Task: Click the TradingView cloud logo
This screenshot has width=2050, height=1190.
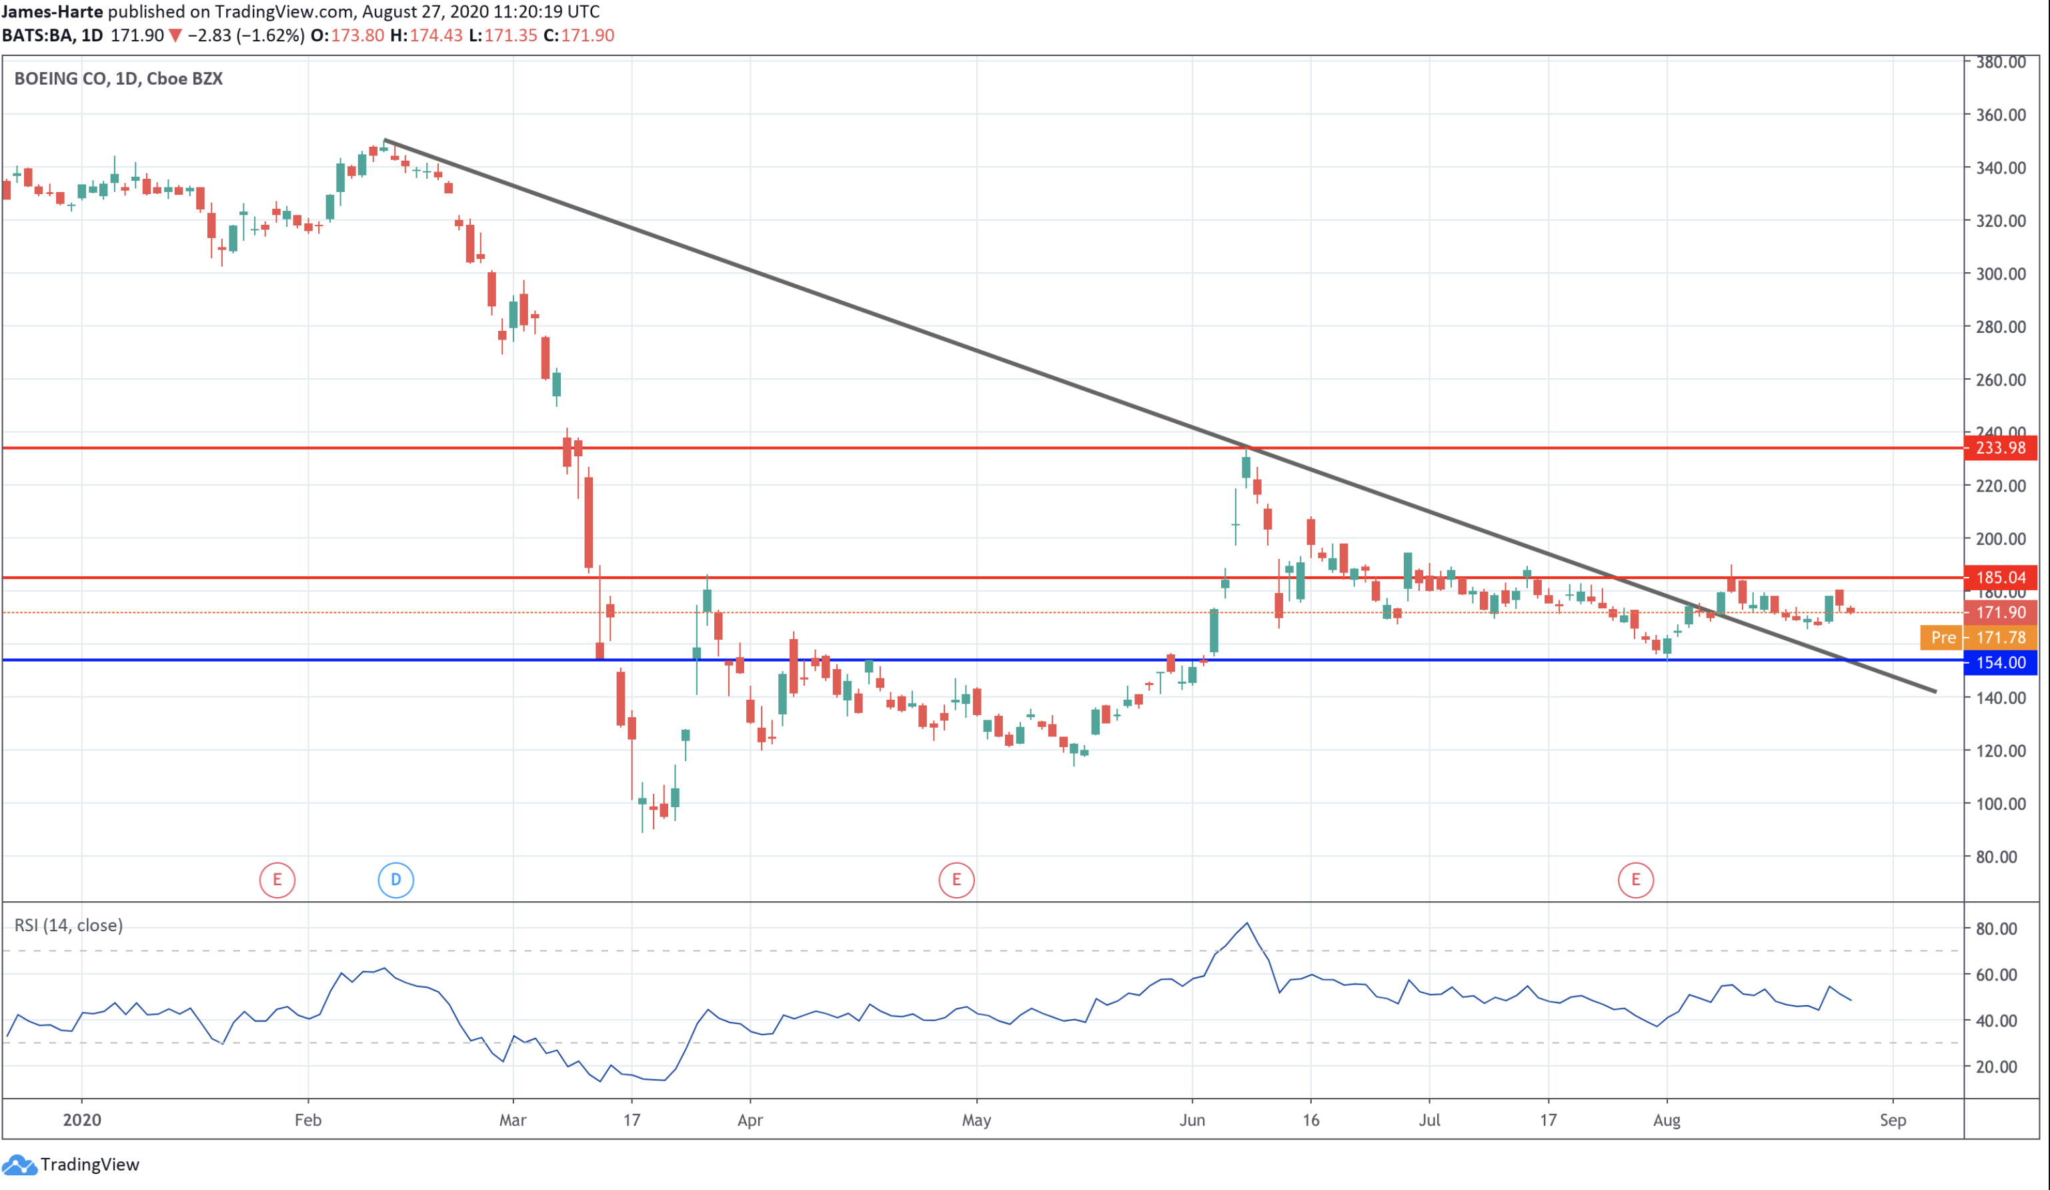Action: (19, 1165)
